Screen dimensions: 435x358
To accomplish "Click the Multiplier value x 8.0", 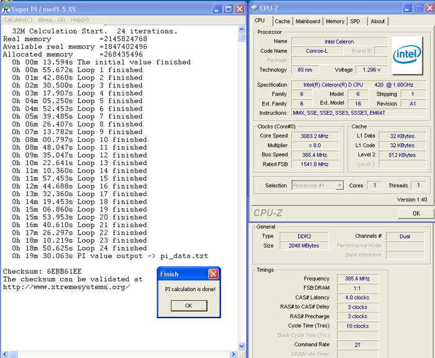I will coord(314,145).
